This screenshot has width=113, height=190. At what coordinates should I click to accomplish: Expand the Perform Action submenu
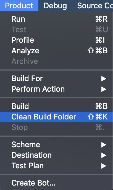coord(56,89)
